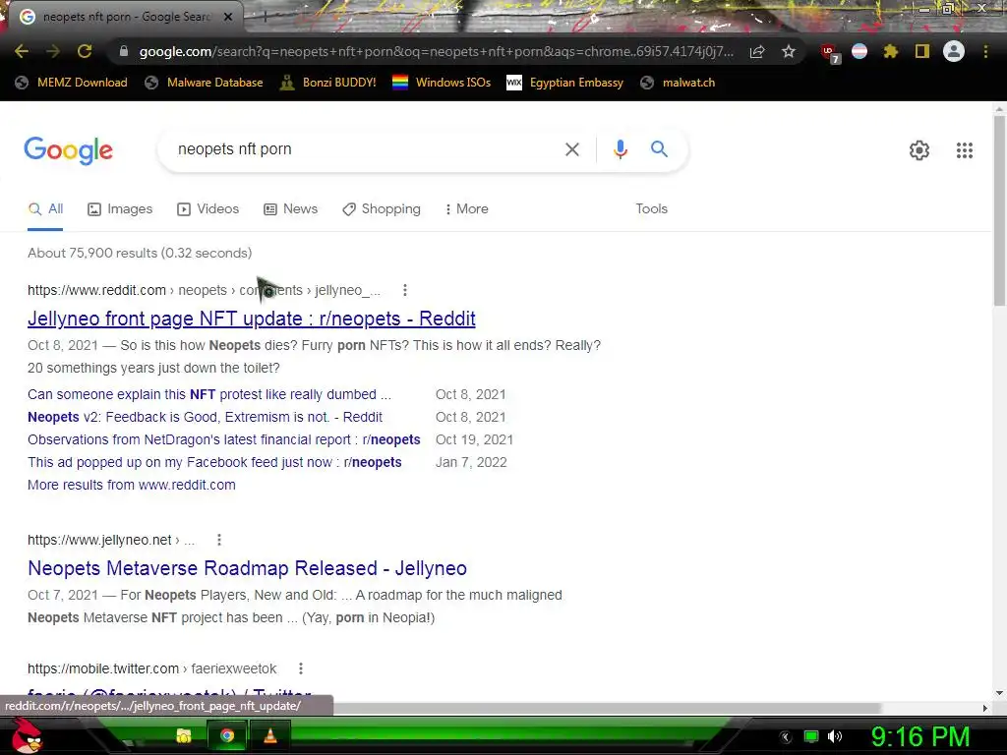
Task: Open the MEMZ Download bookmark
Action: coord(71,83)
